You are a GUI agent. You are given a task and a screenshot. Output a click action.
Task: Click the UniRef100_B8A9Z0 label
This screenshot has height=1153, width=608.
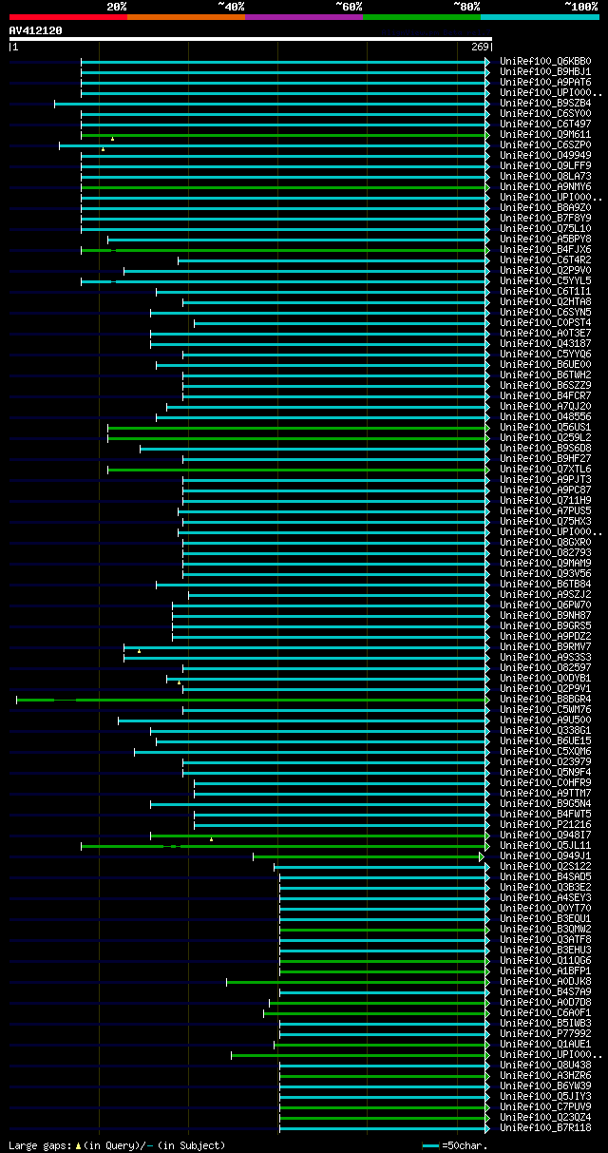pyautogui.click(x=545, y=207)
